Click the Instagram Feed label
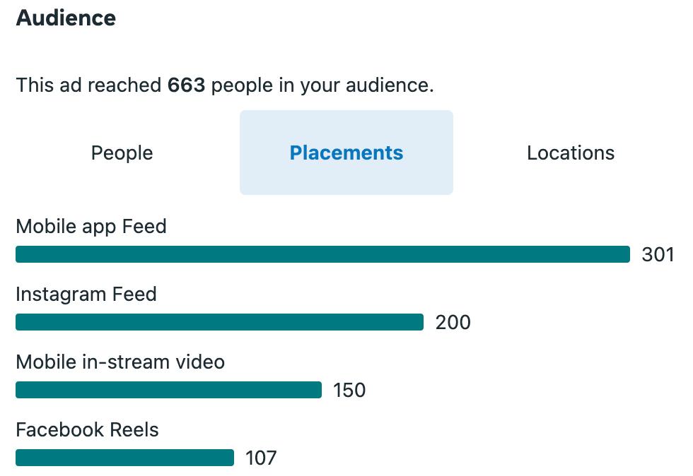The width and height of the screenshot is (693, 476). coord(86,294)
